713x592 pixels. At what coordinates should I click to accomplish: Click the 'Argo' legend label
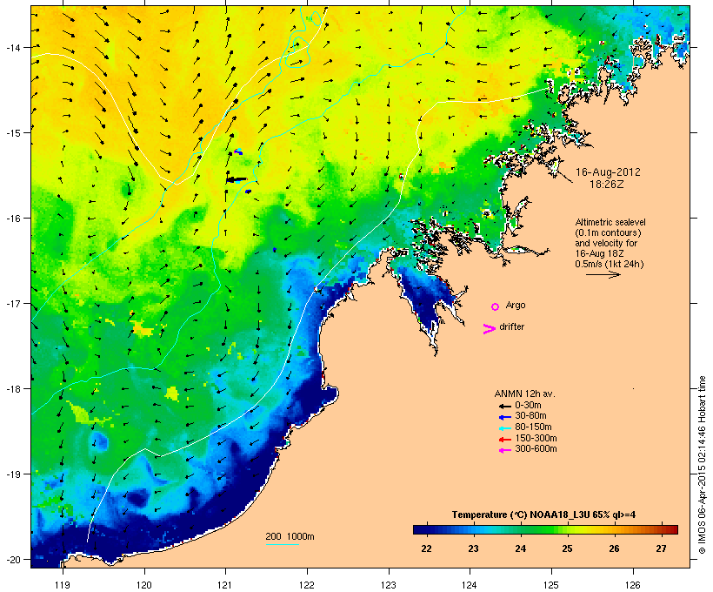click(x=516, y=306)
